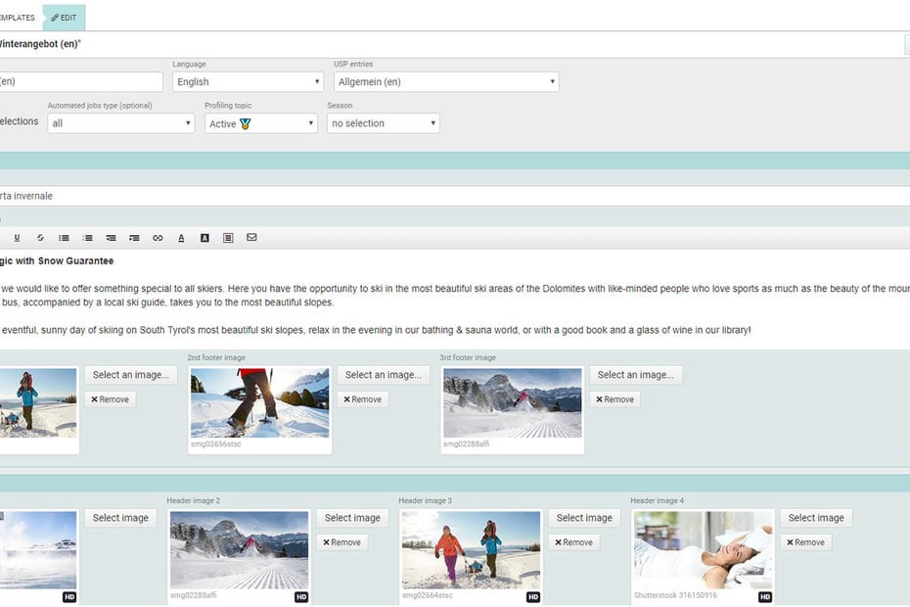Open the Profiling topic dropdown set to Active
Screen dimensions: 910x607
[x=261, y=123]
